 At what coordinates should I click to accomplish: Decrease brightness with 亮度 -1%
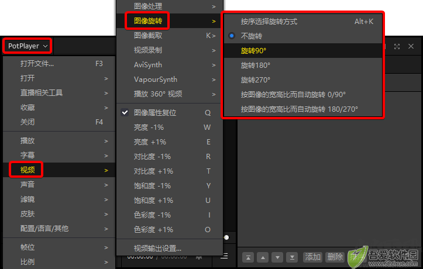coord(170,127)
